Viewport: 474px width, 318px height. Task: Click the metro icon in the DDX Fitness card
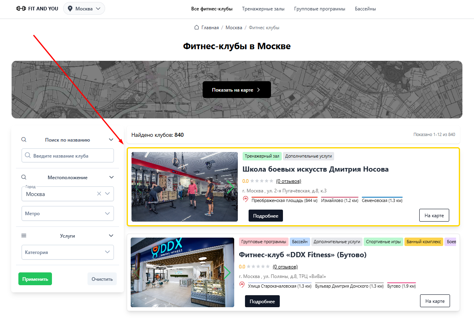click(242, 285)
